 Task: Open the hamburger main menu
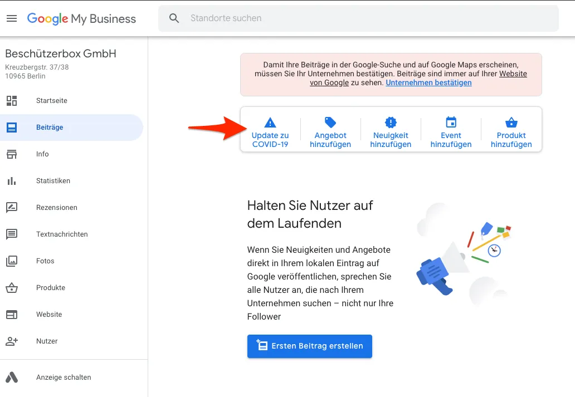12,18
